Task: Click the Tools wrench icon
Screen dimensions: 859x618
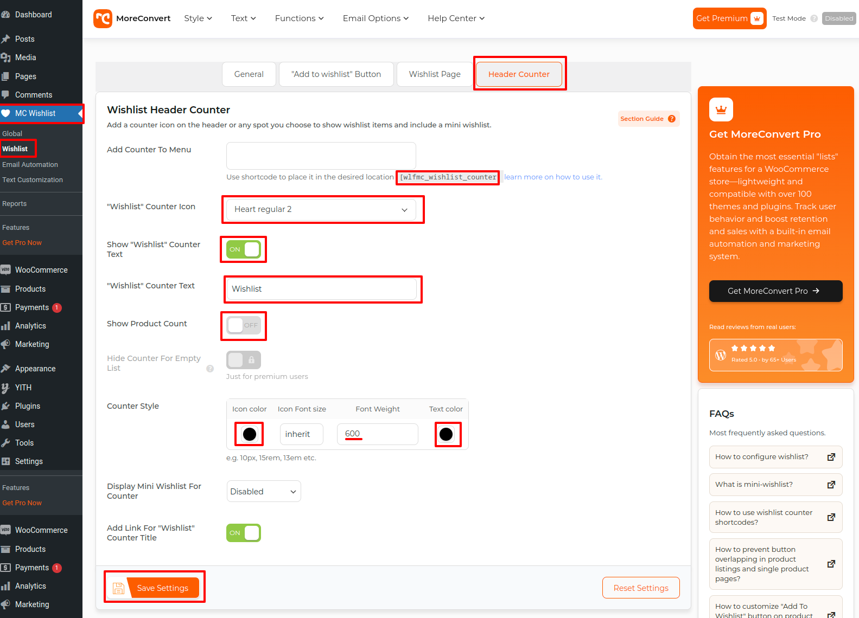Action: pos(5,443)
